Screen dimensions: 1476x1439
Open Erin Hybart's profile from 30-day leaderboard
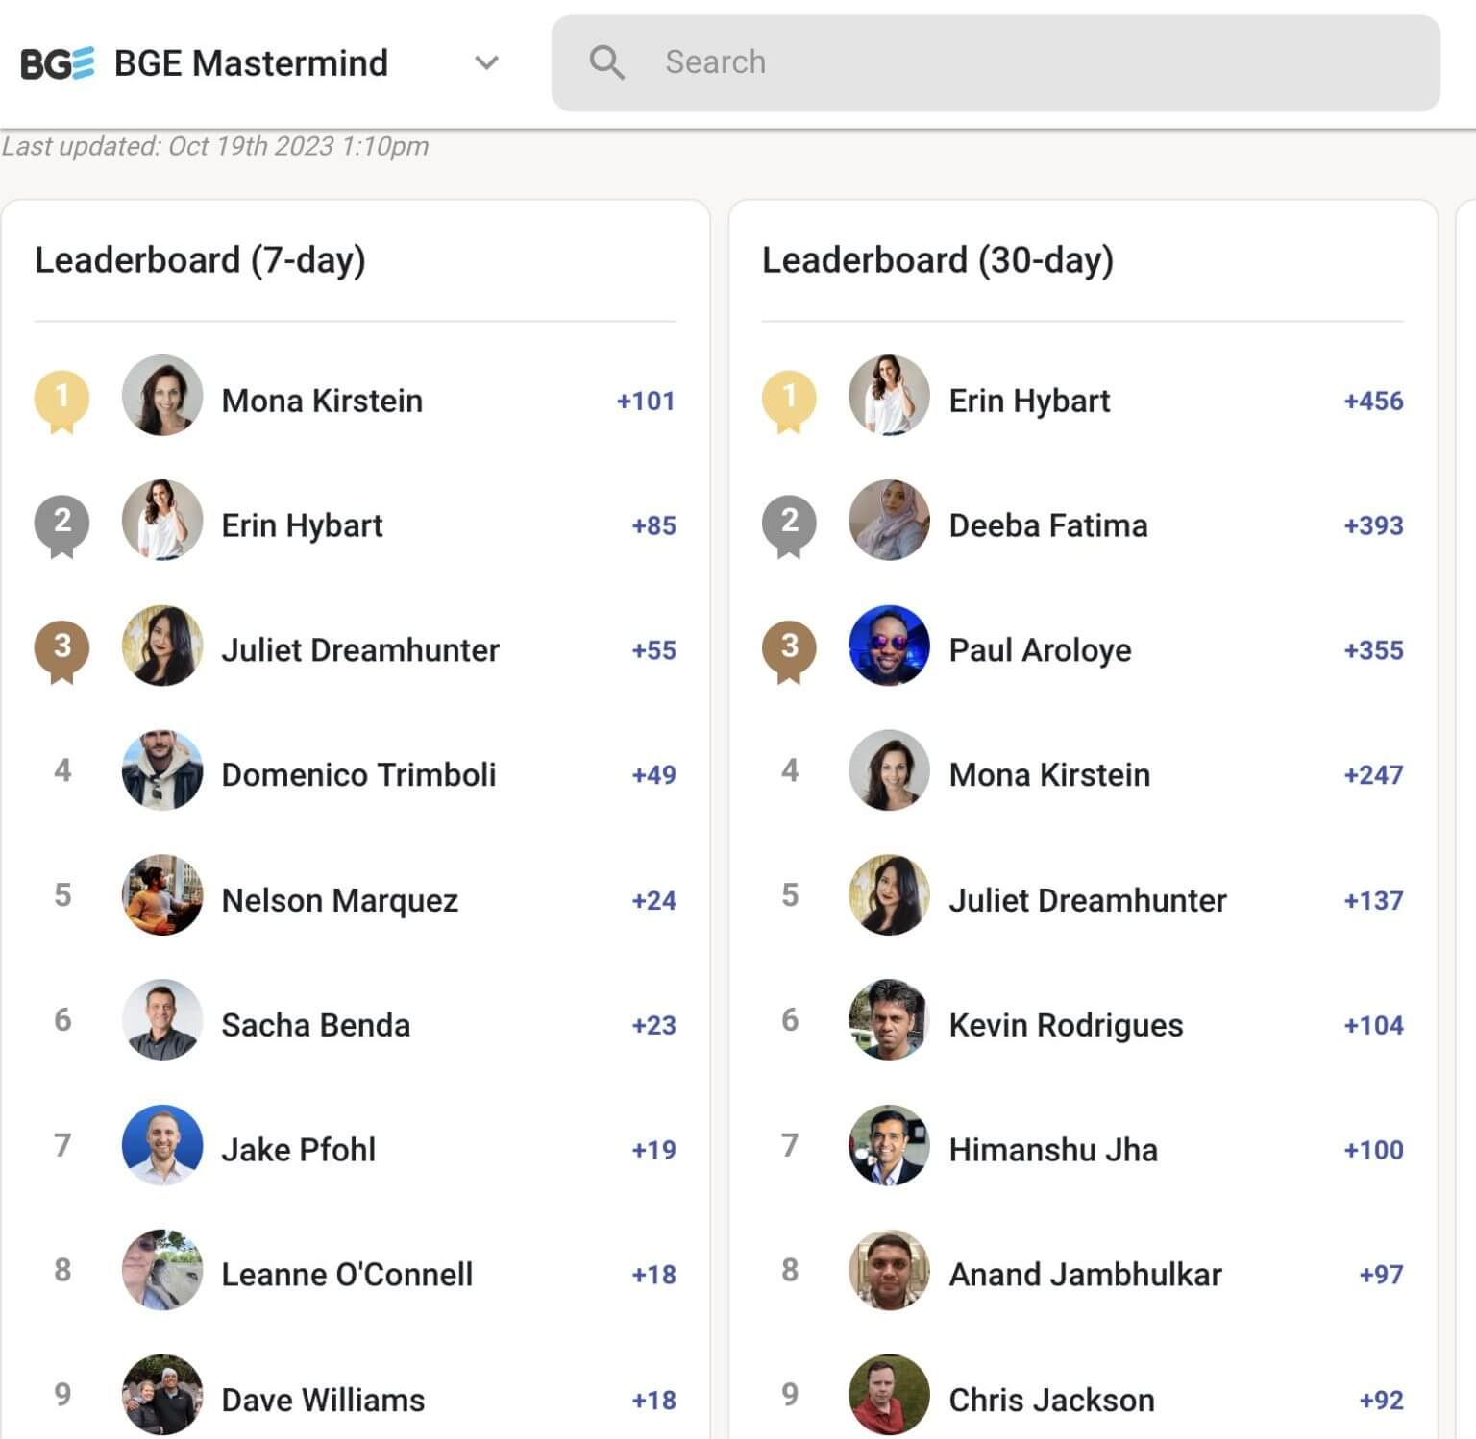tap(1029, 401)
